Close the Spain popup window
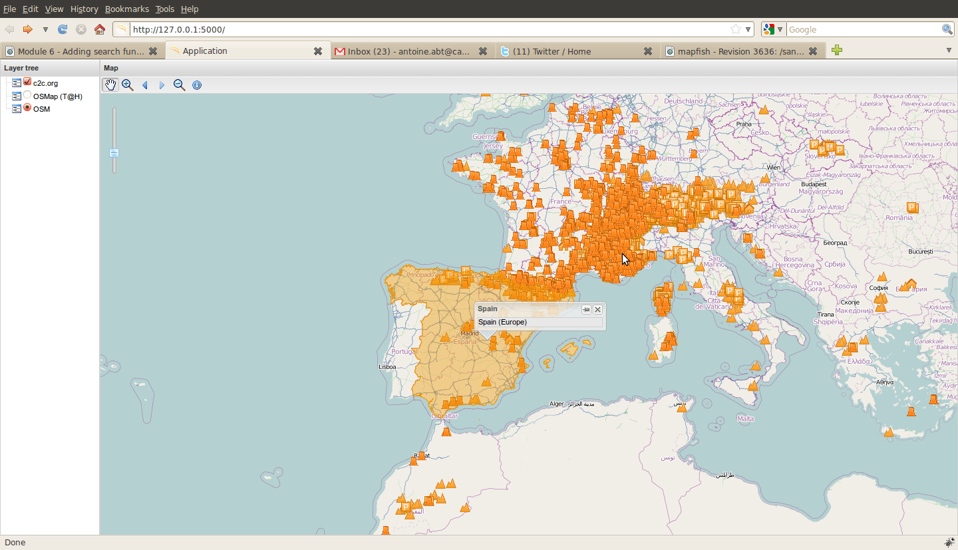 597,309
